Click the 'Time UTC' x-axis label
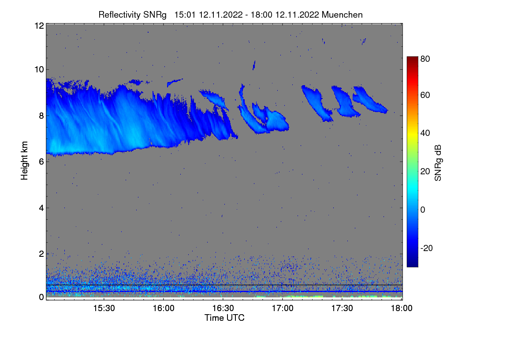Screen dimensions: 529x353 click(x=224, y=317)
